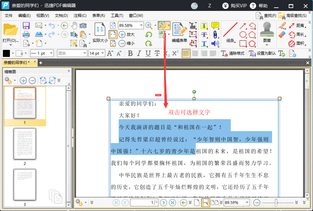Image resolution: width=313 pixels, height=211 pixels.
Task: Open the zoom level 89.58% dropdown in toolbar
Action: coord(141,25)
